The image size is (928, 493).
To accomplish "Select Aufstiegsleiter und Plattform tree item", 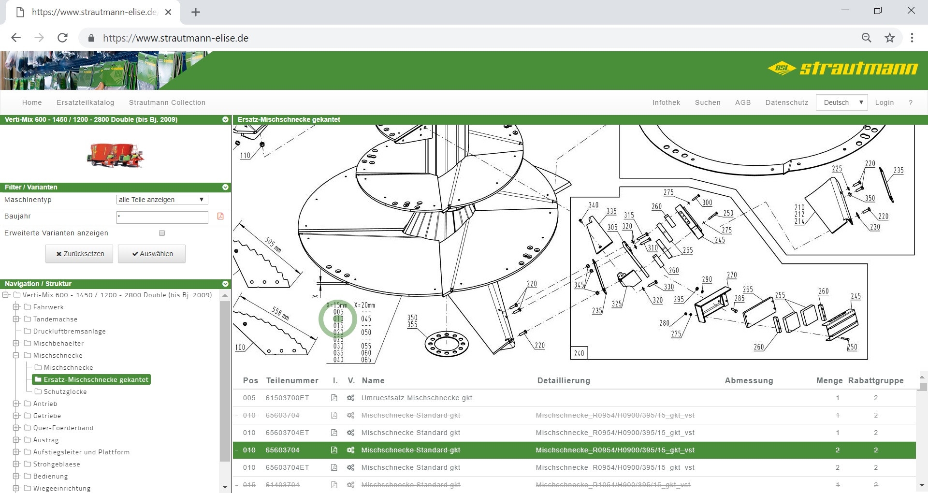I will [x=81, y=452].
